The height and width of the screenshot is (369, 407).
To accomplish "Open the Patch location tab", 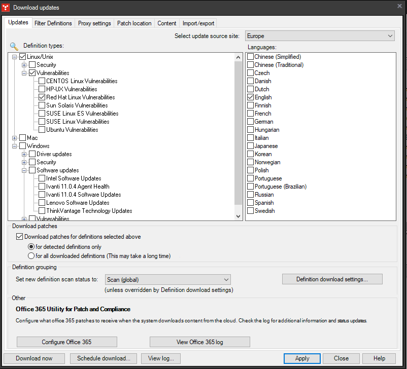I will click(x=134, y=23).
